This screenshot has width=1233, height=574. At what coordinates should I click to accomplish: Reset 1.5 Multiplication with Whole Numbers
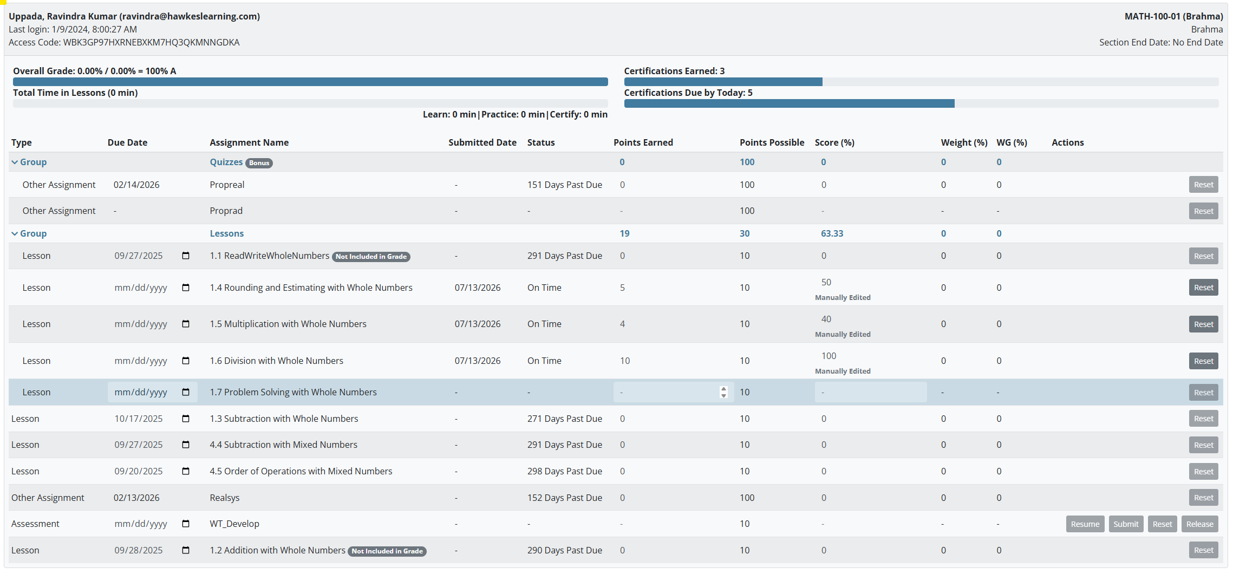[x=1203, y=324]
